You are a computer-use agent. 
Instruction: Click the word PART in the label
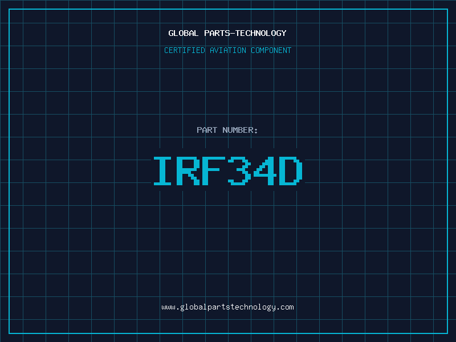pyautogui.click(x=206, y=130)
